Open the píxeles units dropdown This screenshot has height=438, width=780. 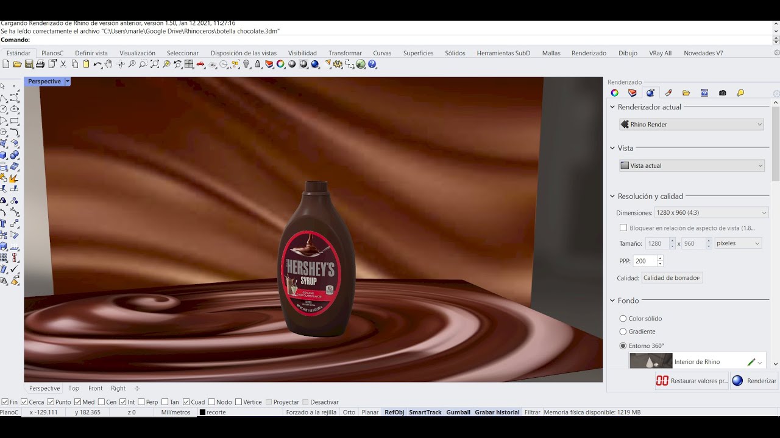[x=739, y=243]
